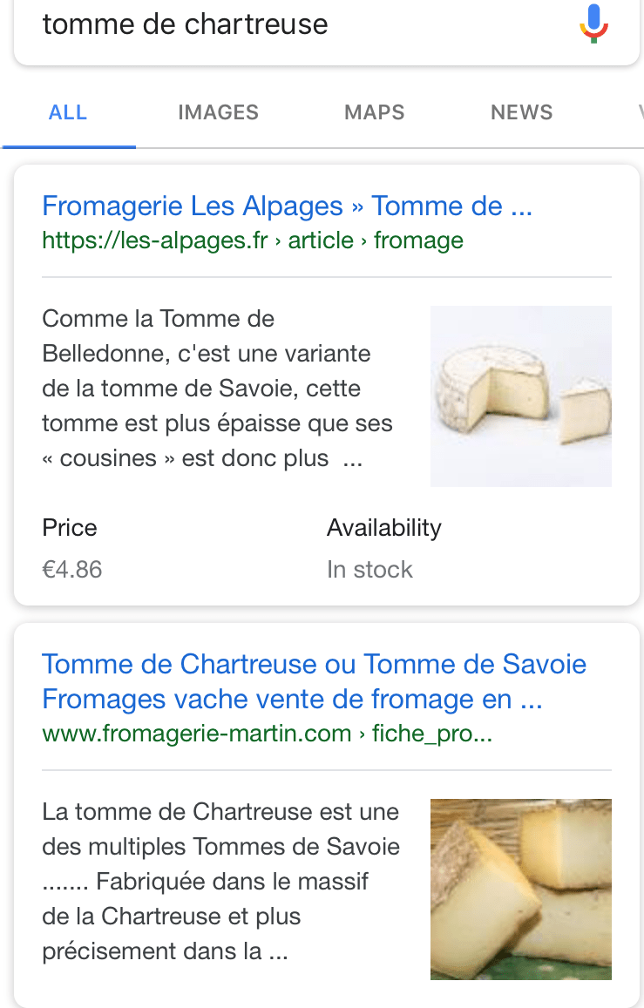Select the MAPS tab
The width and height of the screenshot is (644, 1008).
375,112
